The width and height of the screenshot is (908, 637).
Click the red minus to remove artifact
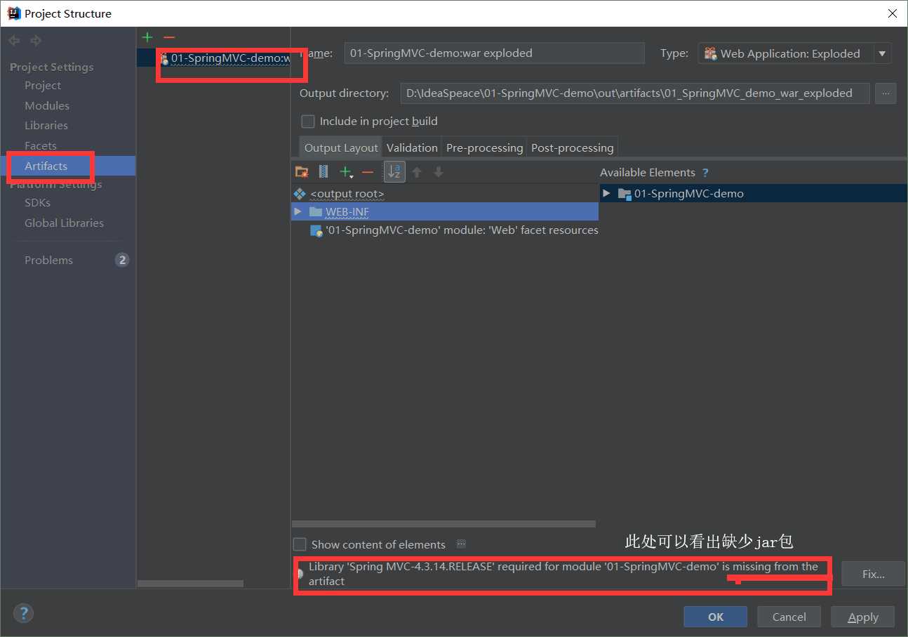[x=168, y=37]
